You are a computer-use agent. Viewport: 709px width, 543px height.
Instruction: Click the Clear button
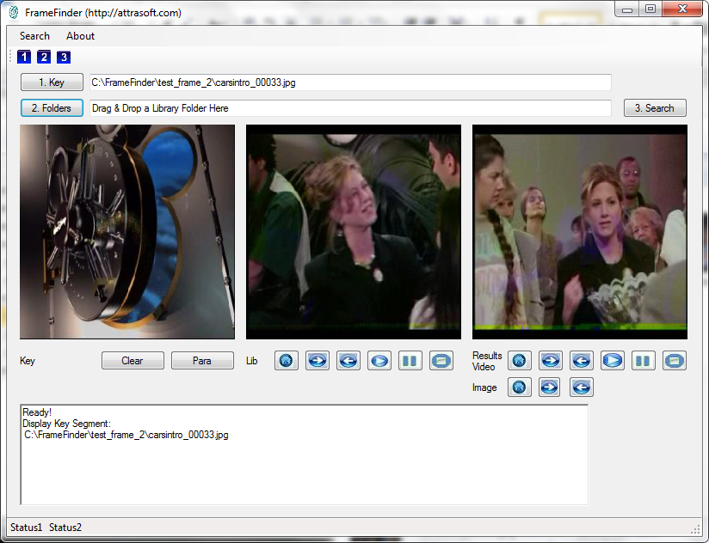(133, 361)
